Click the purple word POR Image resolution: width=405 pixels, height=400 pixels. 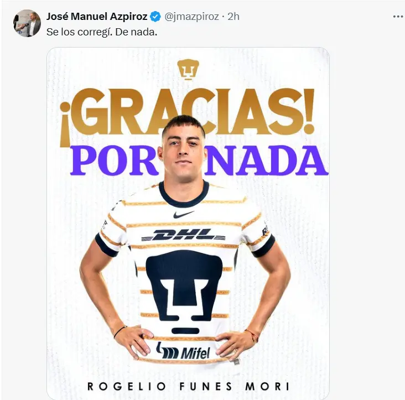pyautogui.click(x=115, y=160)
